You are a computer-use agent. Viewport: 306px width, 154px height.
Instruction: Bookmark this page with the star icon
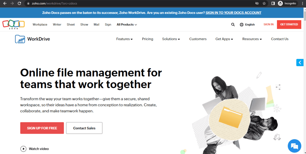(x=264, y=3)
